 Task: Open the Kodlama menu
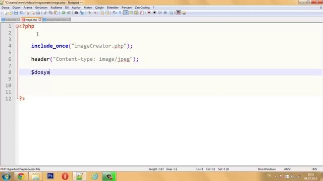(56, 8)
